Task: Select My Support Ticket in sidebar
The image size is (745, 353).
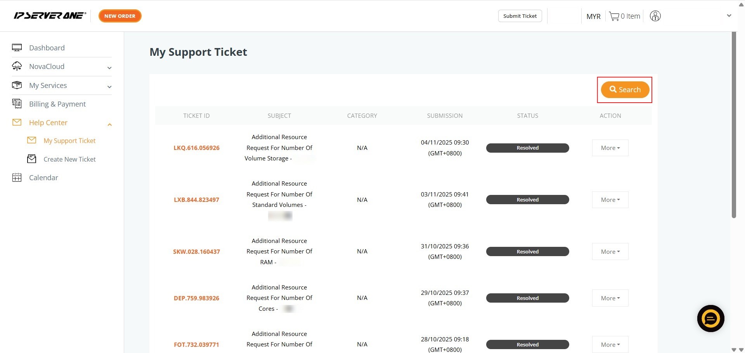Action: [x=69, y=141]
